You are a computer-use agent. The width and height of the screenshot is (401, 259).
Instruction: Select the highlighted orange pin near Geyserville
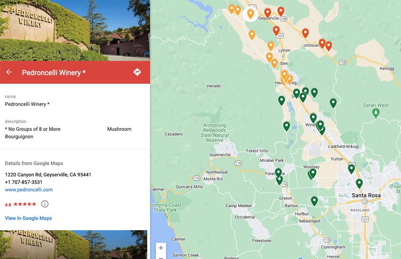tap(250, 14)
